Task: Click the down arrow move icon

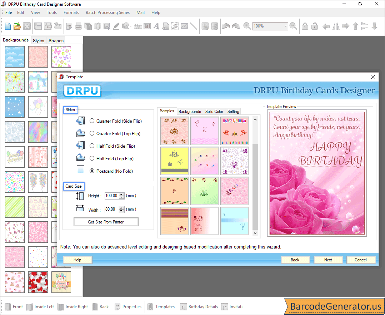Action: pos(374,26)
